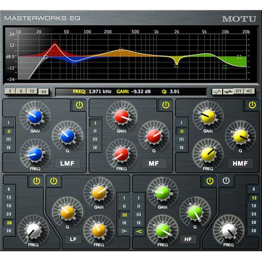Viewport: 262px width, 262px height.
Task: Toggle the HMF band power button
Action: 252,105
